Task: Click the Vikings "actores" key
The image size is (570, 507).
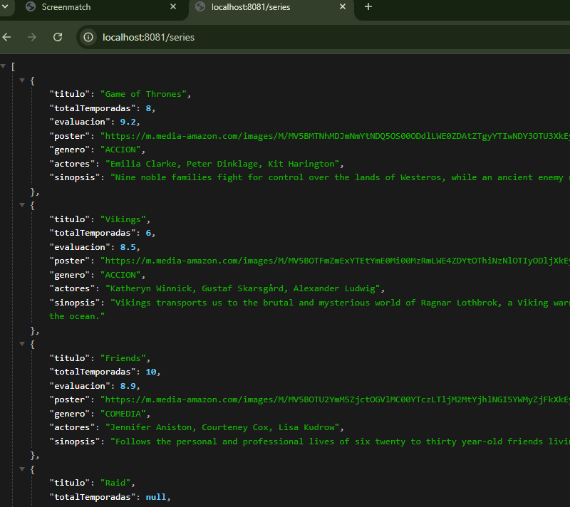Action: coord(72,288)
